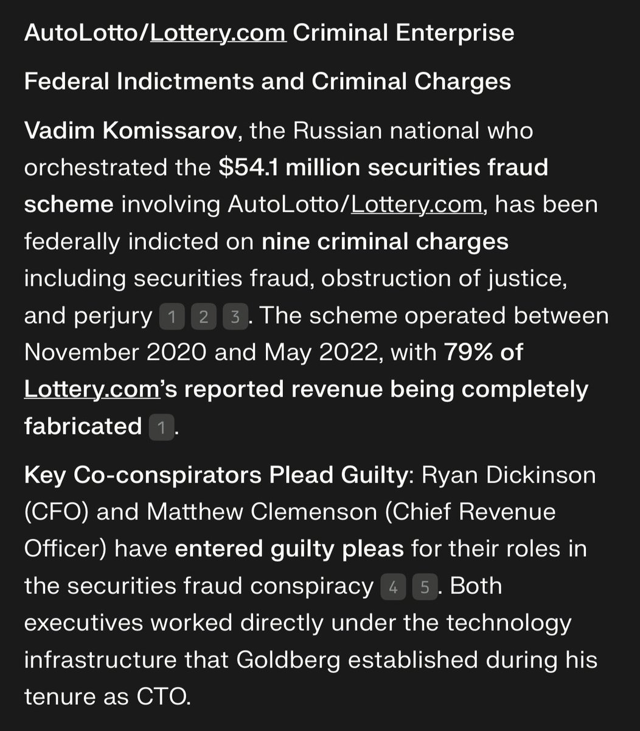Click citation badge 2 after "perjury"

pos(203,317)
